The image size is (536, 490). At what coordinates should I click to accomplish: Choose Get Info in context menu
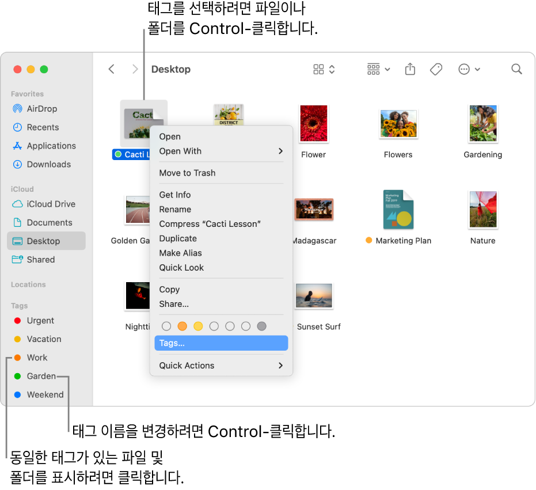pyautogui.click(x=221, y=195)
